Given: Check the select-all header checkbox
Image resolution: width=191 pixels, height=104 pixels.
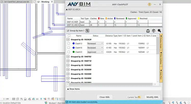Looking at the screenshot, I should tap(69, 36).
